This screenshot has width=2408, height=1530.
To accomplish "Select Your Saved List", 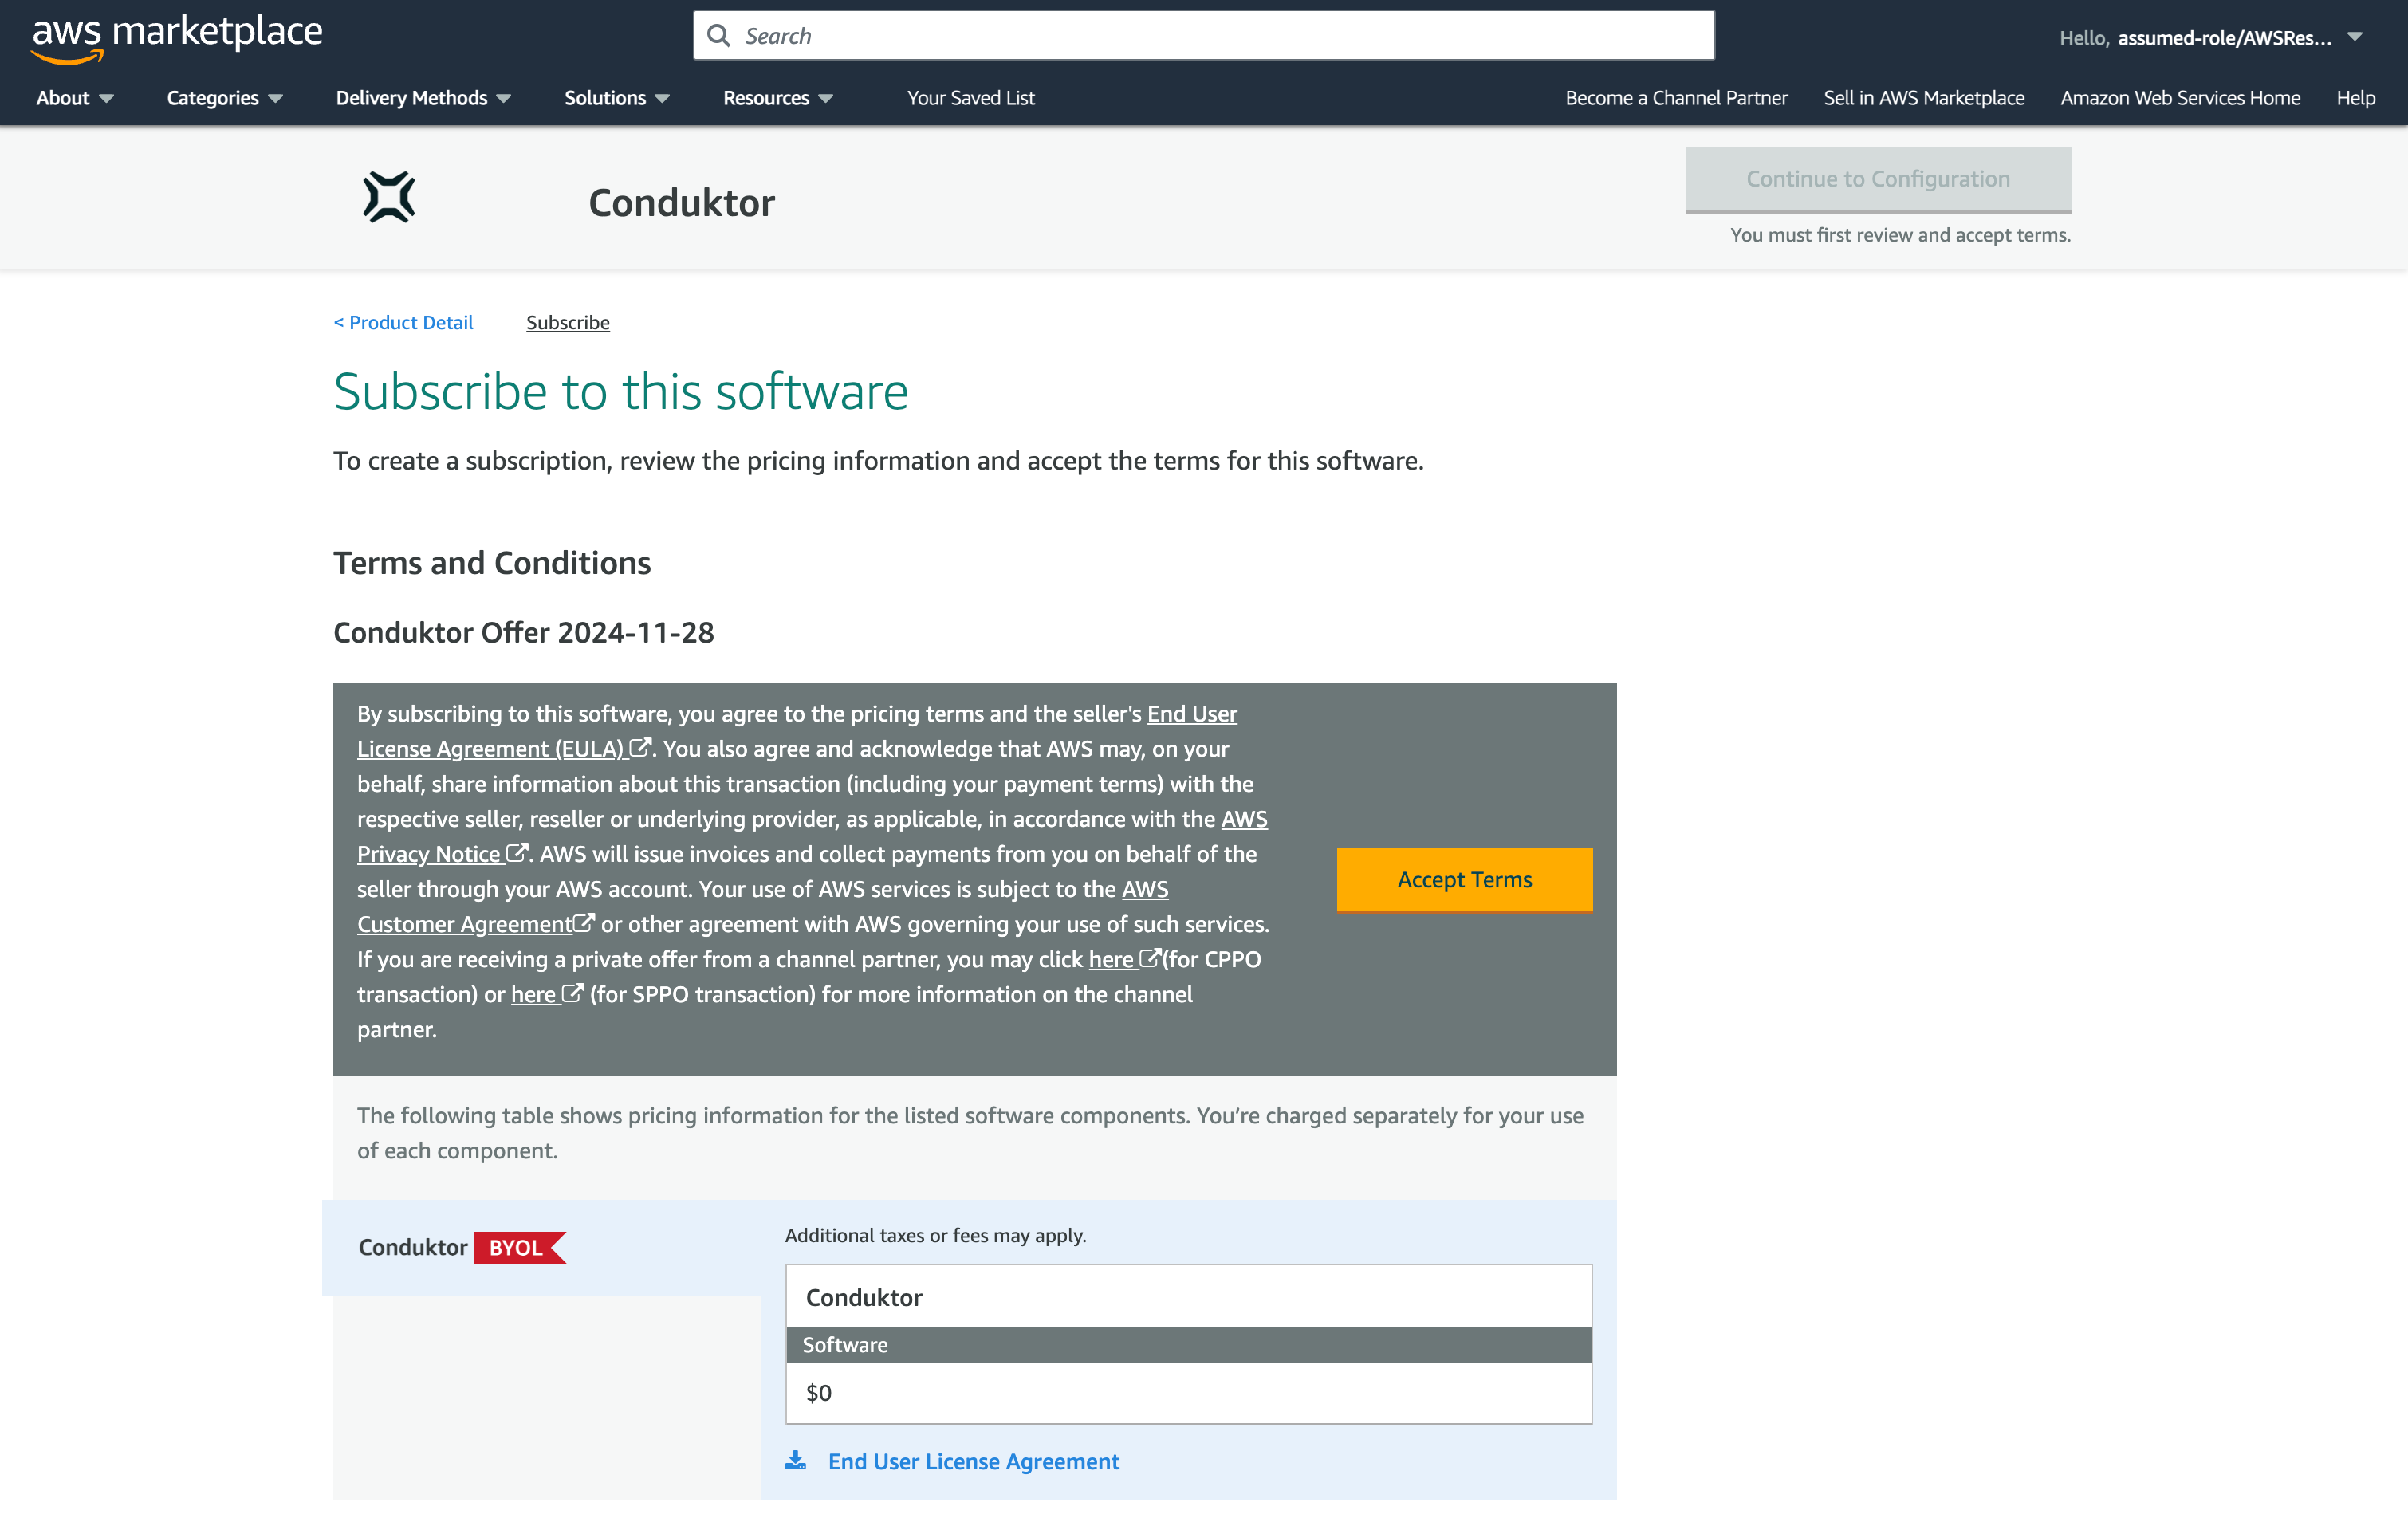I will [970, 98].
